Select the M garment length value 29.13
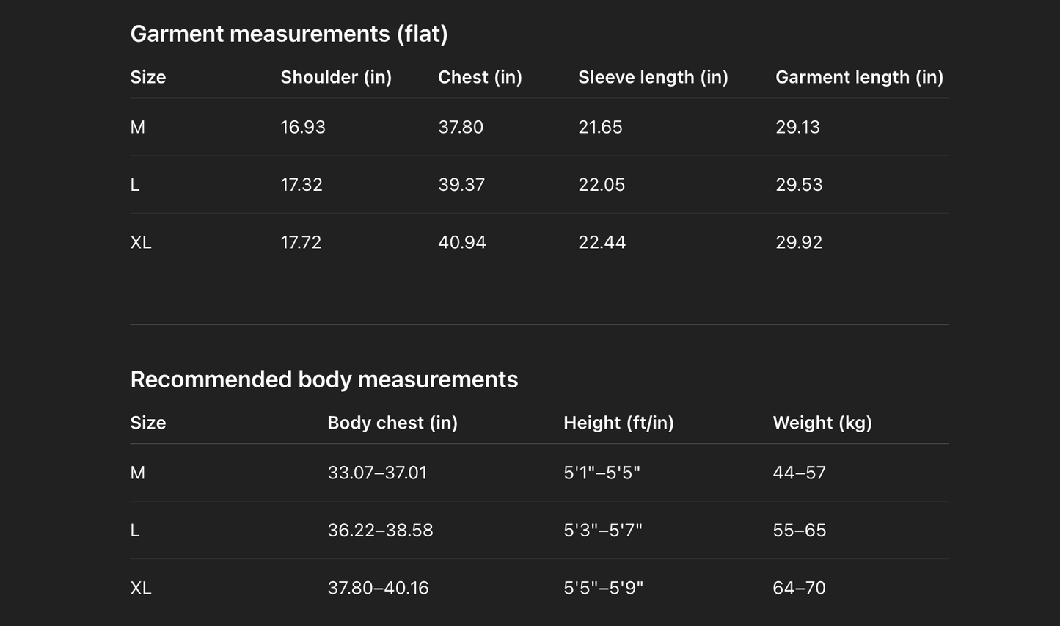This screenshot has width=1060, height=626. click(797, 127)
